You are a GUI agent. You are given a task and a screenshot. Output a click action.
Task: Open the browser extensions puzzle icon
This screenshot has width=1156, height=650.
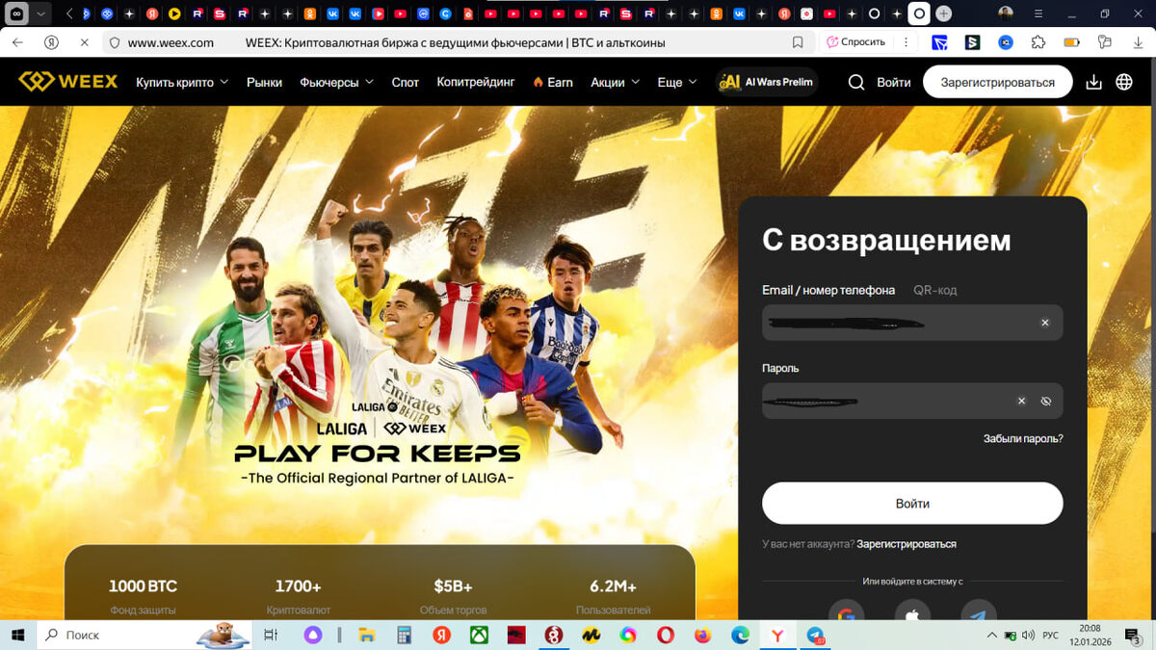(x=1038, y=42)
